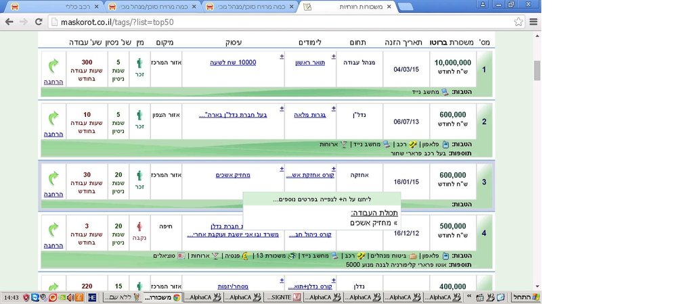The width and height of the screenshot is (677, 304).
Task: Click the הרחבה link in row 2
Action: pos(53,134)
